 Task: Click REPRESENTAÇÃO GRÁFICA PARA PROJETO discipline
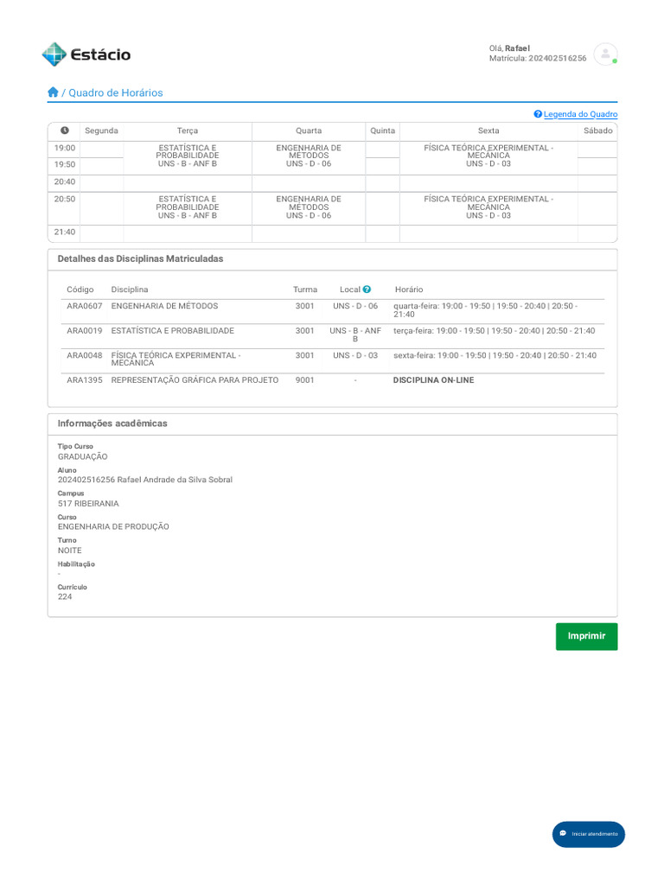click(x=195, y=380)
